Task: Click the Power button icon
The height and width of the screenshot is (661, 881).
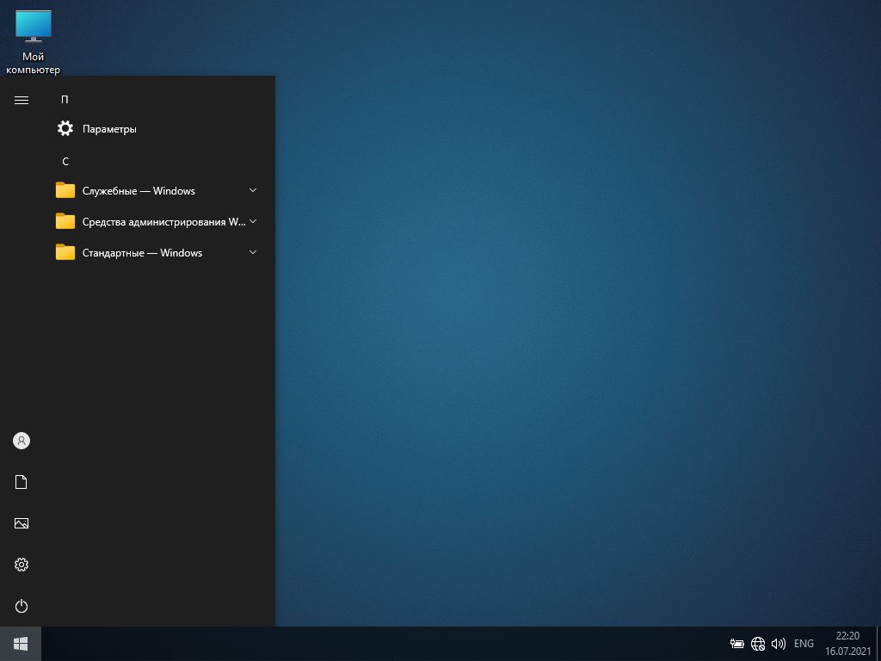Action: [x=22, y=606]
